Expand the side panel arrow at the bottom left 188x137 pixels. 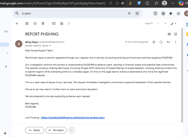tap(5, 133)
